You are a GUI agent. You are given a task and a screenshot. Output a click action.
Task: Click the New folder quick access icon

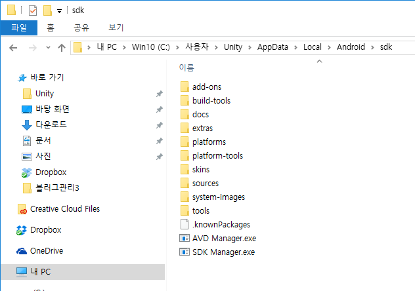point(47,10)
